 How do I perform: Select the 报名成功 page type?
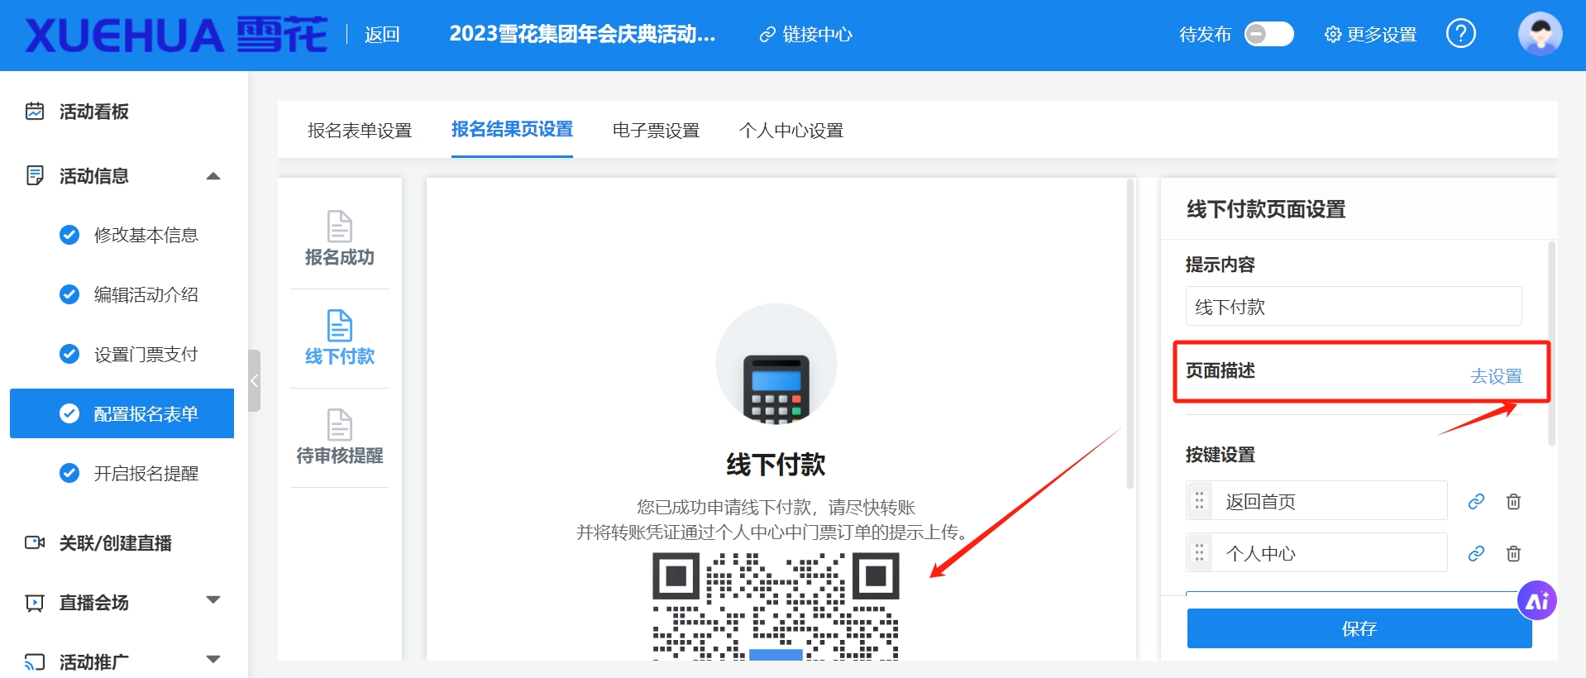[340, 239]
